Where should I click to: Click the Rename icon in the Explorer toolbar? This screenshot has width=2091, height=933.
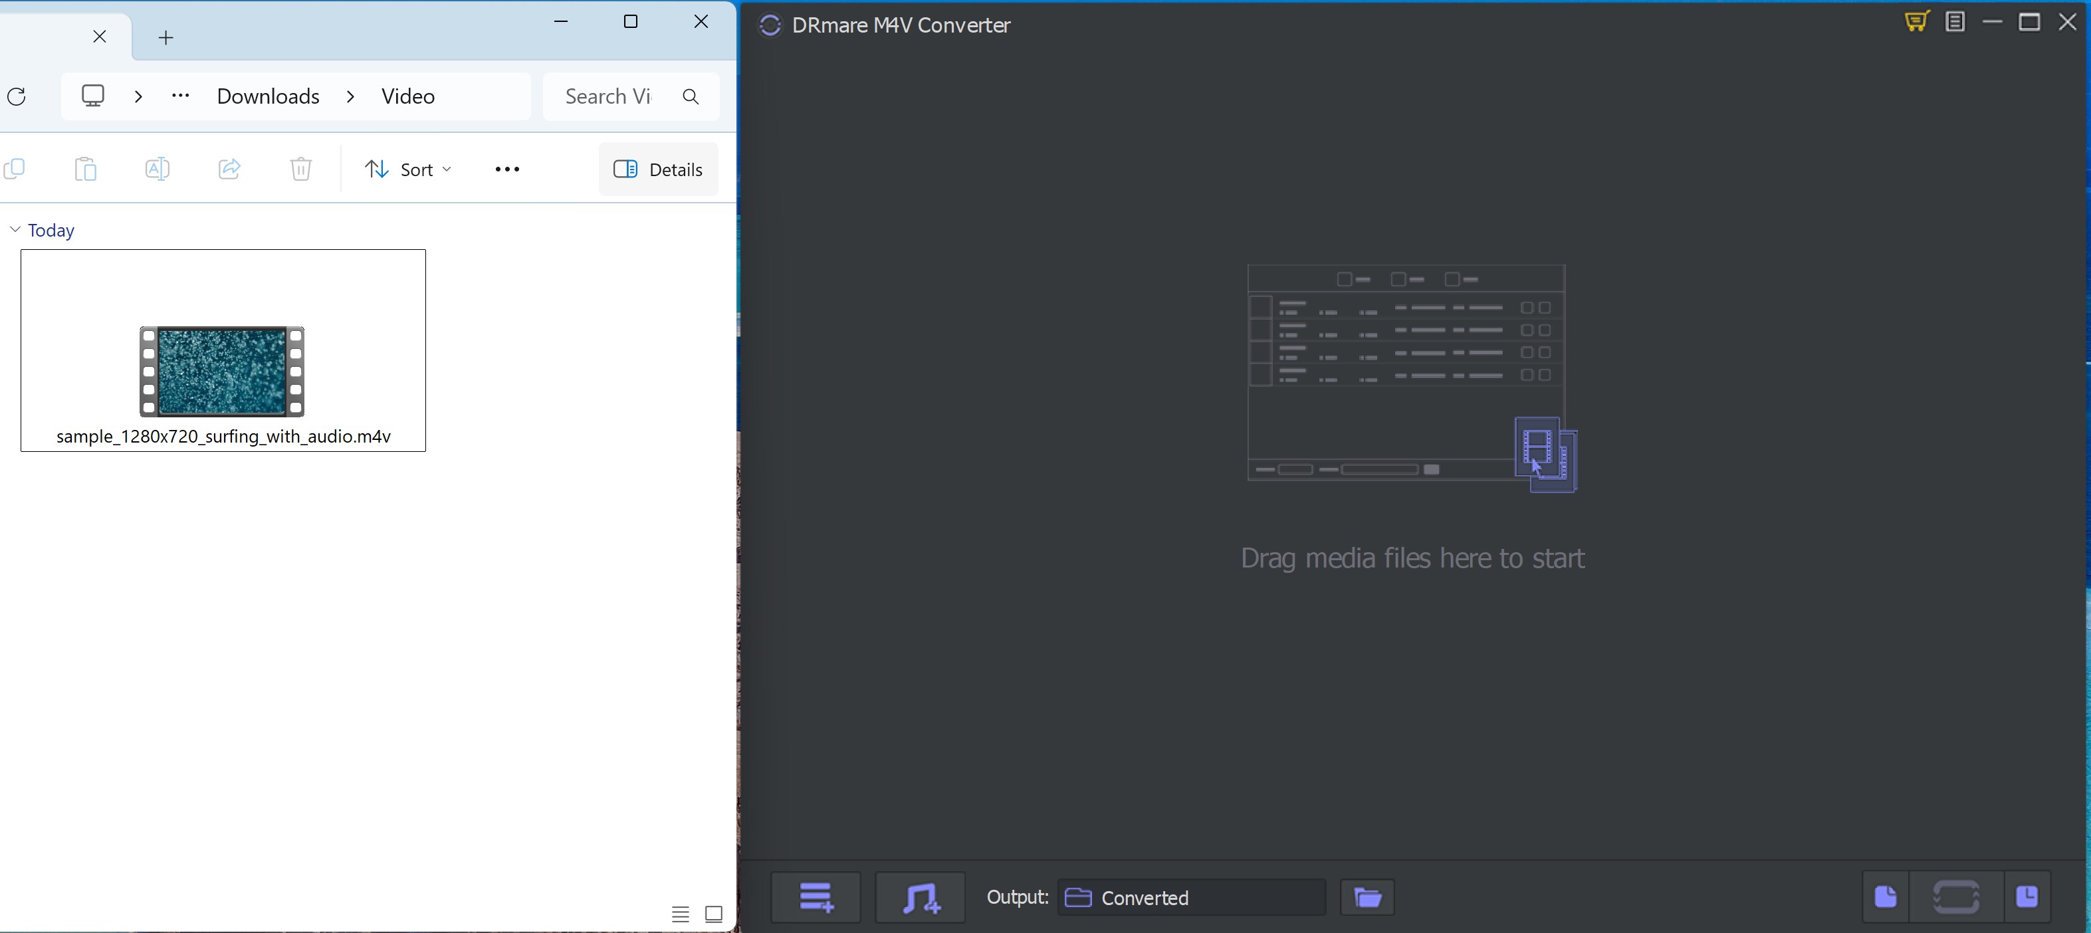click(x=158, y=169)
